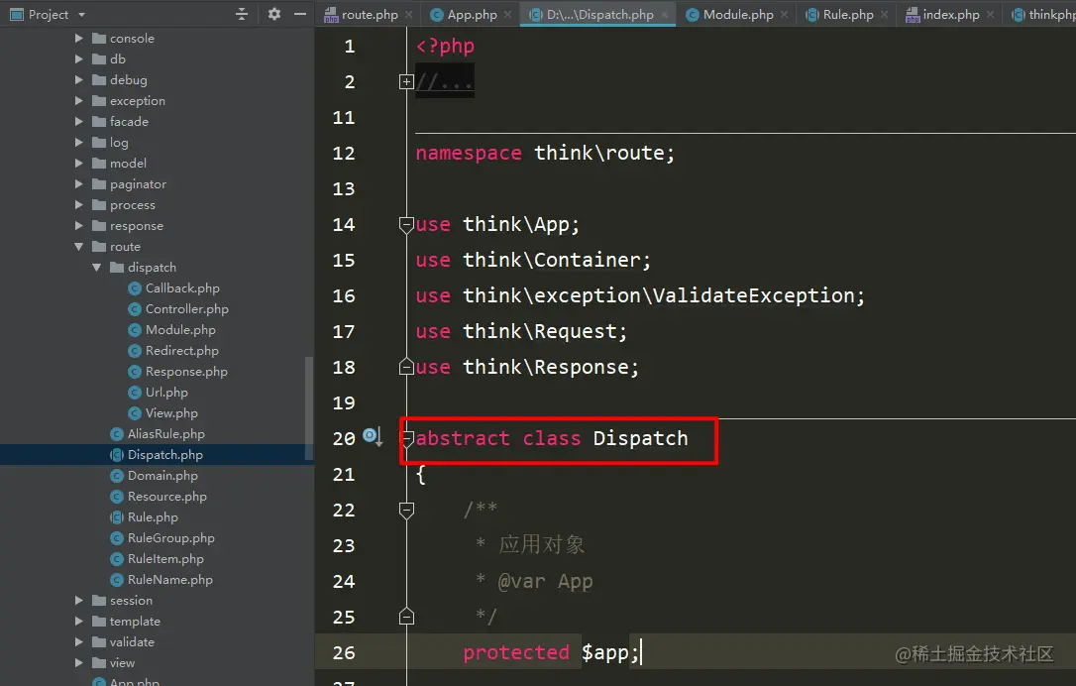Open Resource.php in the project tree
The height and width of the screenshot is (686, 1076).
[166, 497]
